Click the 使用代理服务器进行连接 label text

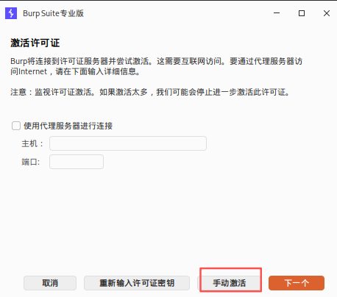click(68, 126)
